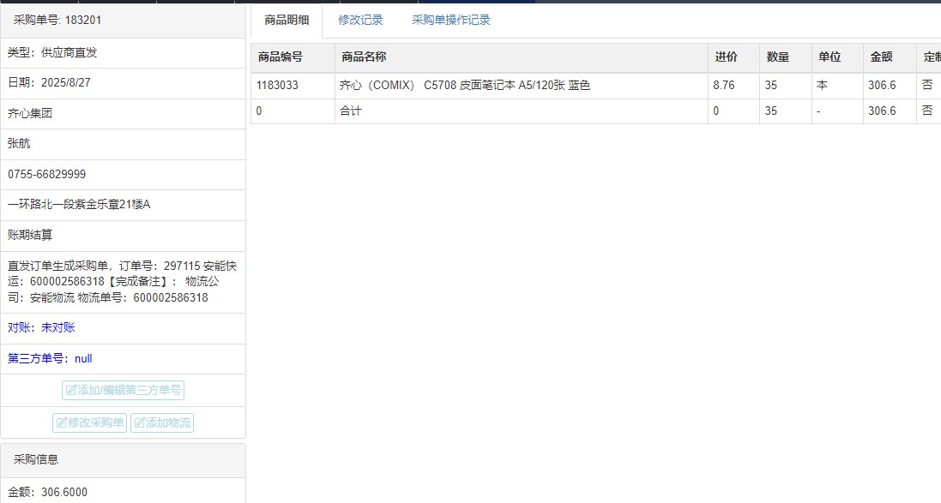Click the 类型：供应商直发 row
941x503 pixels.
pyautogui.click(x=123, y=53)
